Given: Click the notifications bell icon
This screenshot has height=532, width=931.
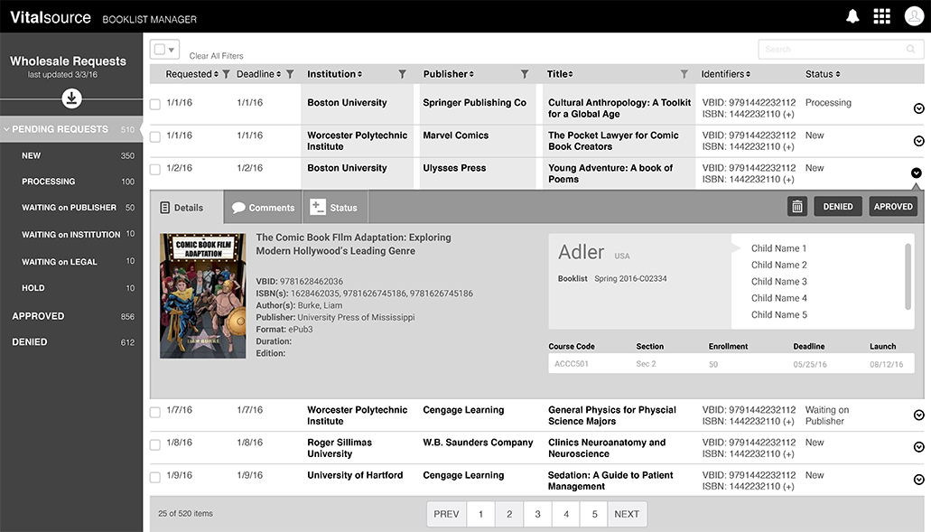Looking at the screenshot, I should (x=852, y=16).
